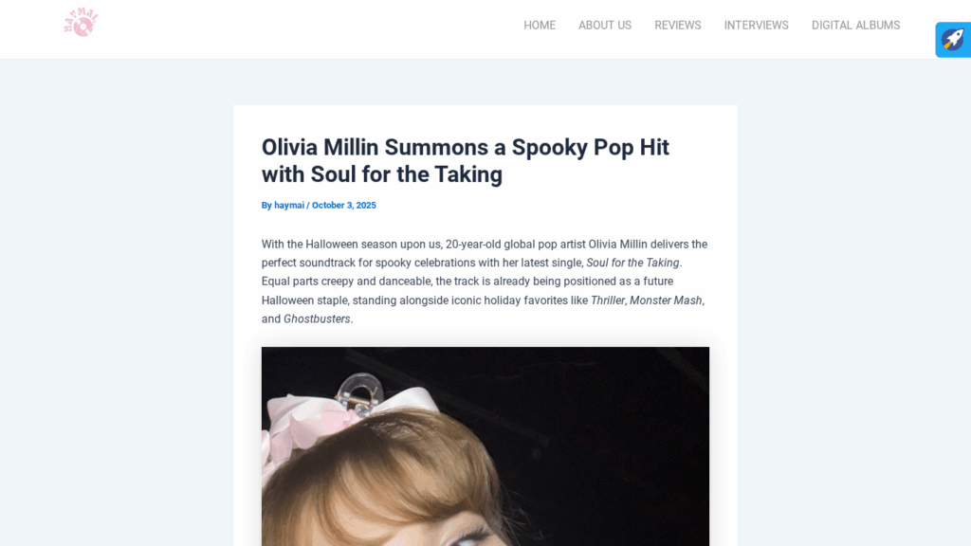Click the italic Ghostbusters text

tap(317, 318)
